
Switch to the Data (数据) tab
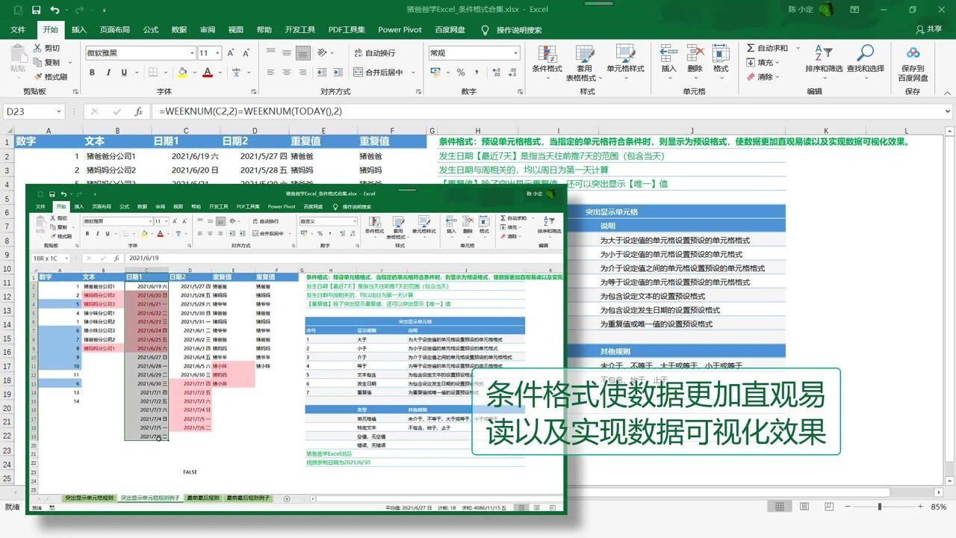click(179, 30)
